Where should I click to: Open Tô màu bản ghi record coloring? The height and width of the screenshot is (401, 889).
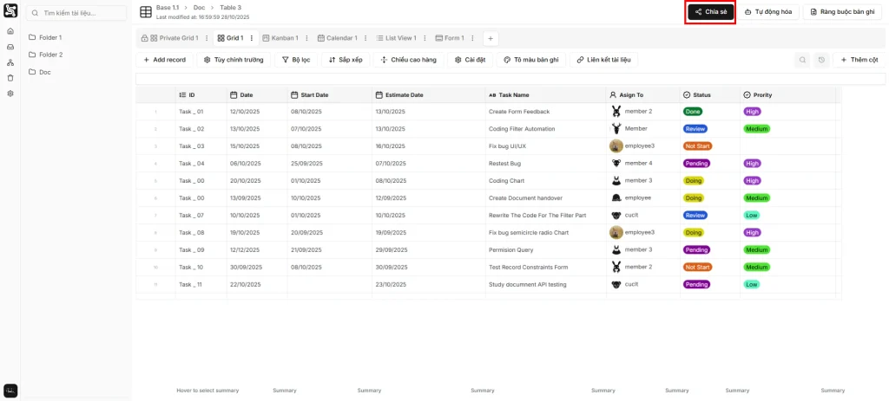tap(531, 60)
